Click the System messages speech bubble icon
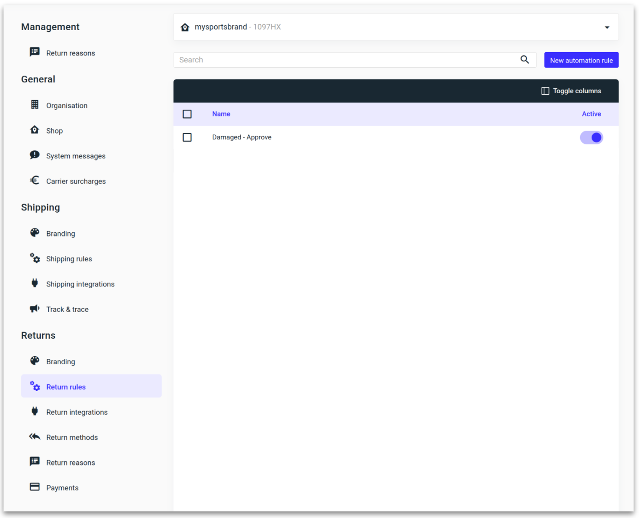 pyautogui.click(x=34, y=155)
